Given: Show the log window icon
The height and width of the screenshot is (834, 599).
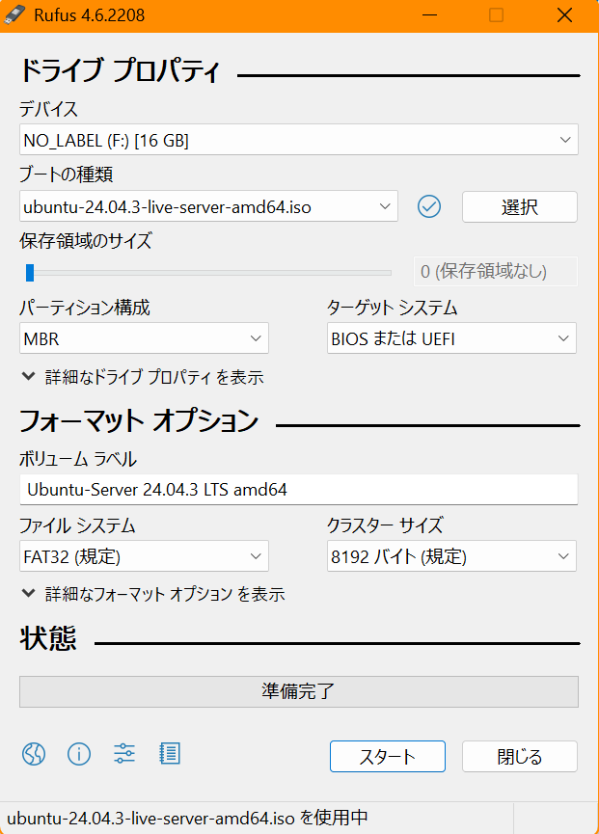Looking at the screenshot, I should click(x=170, y=754).
